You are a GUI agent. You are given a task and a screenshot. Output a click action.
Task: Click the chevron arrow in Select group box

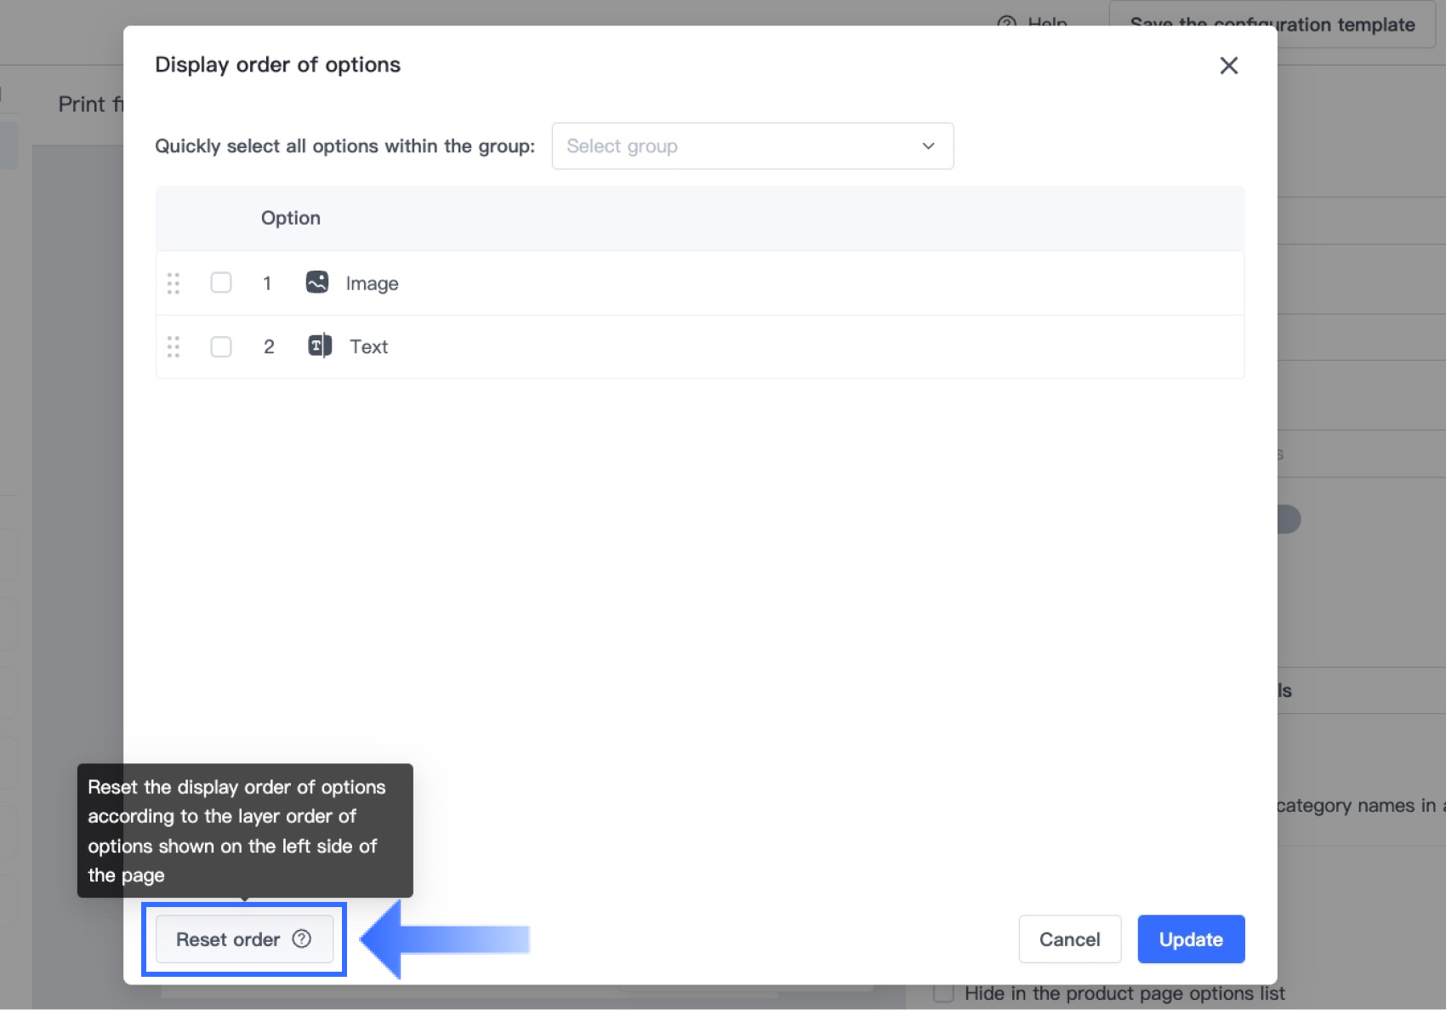pos(928,146)
